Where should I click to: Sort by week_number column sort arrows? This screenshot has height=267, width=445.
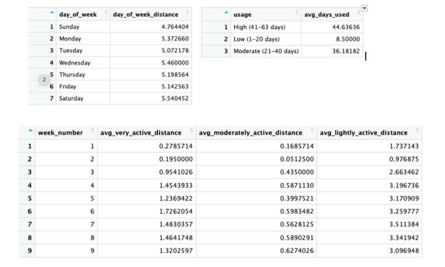point(92,130)
